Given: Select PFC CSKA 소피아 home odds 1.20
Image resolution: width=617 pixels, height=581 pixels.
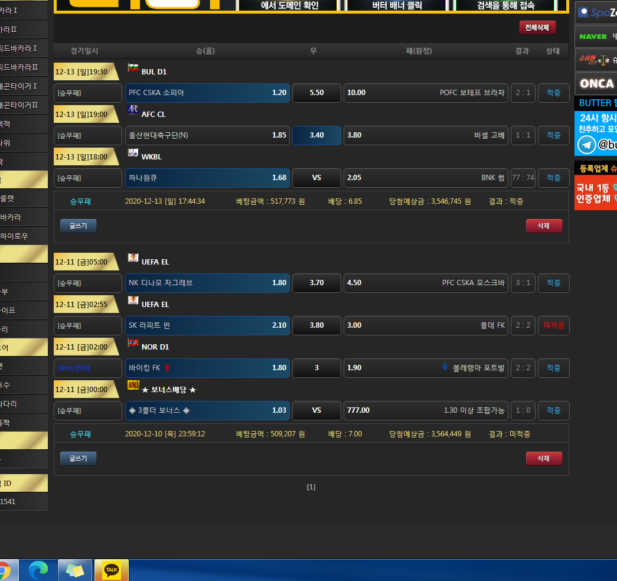Looking at the screenshot, I should click(207, 93).
